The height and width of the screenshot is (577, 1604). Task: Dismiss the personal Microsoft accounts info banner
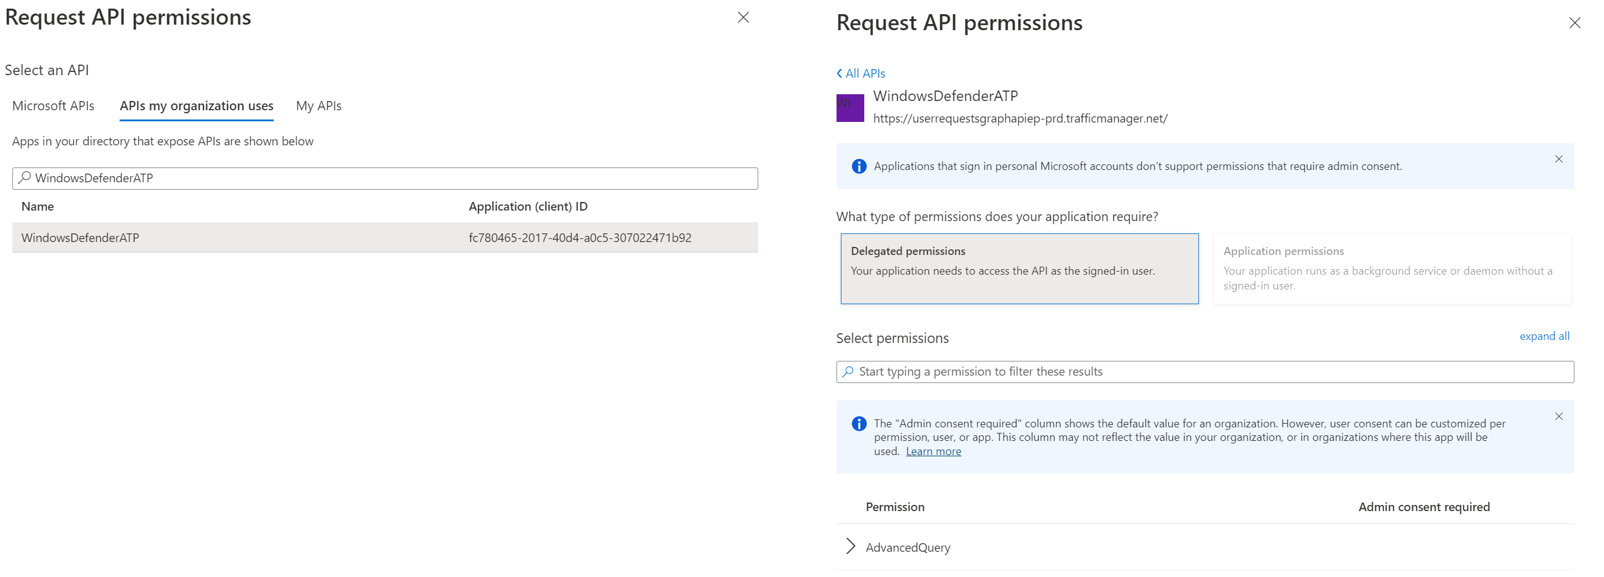click(1558, 159)
